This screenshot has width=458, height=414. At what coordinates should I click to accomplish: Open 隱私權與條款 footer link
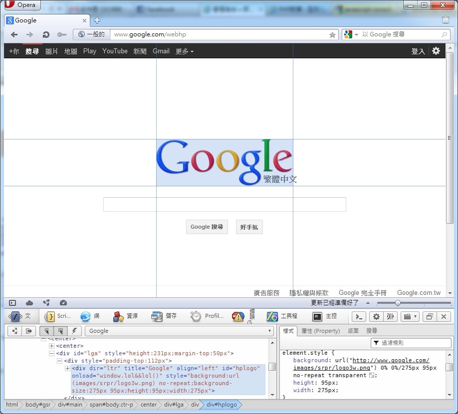309,293
